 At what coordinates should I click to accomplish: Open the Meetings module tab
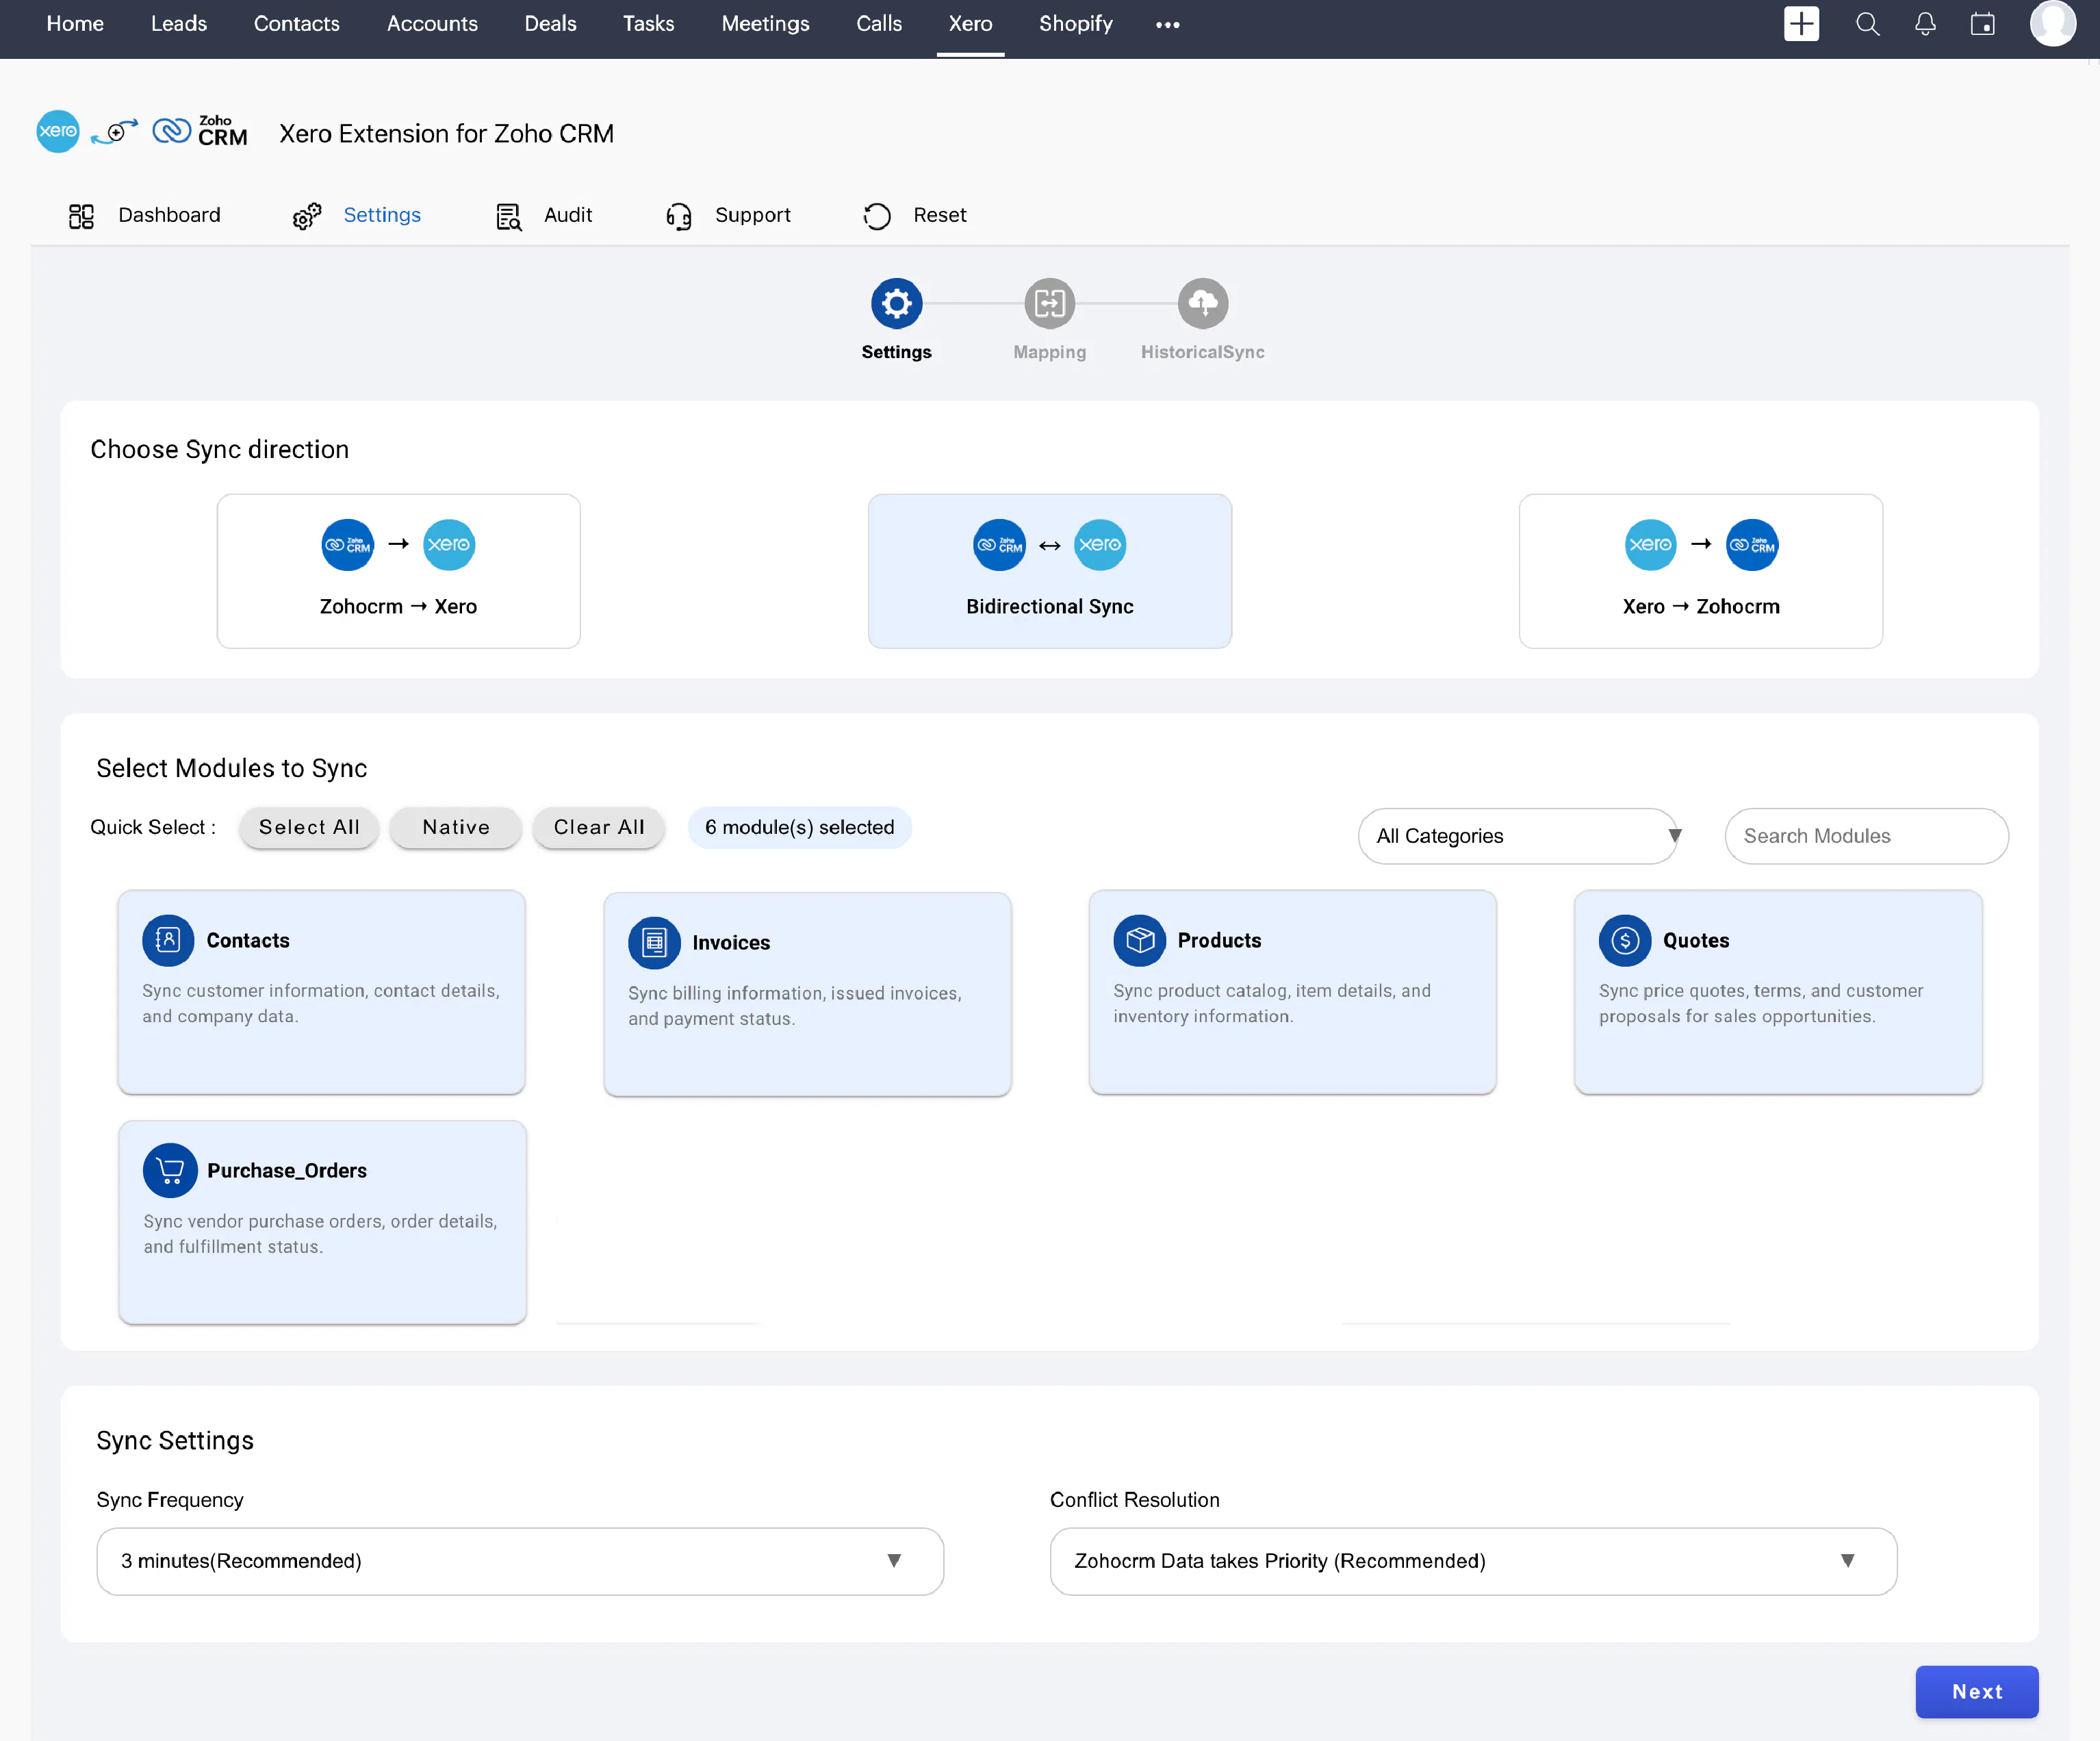pos(765,24)
